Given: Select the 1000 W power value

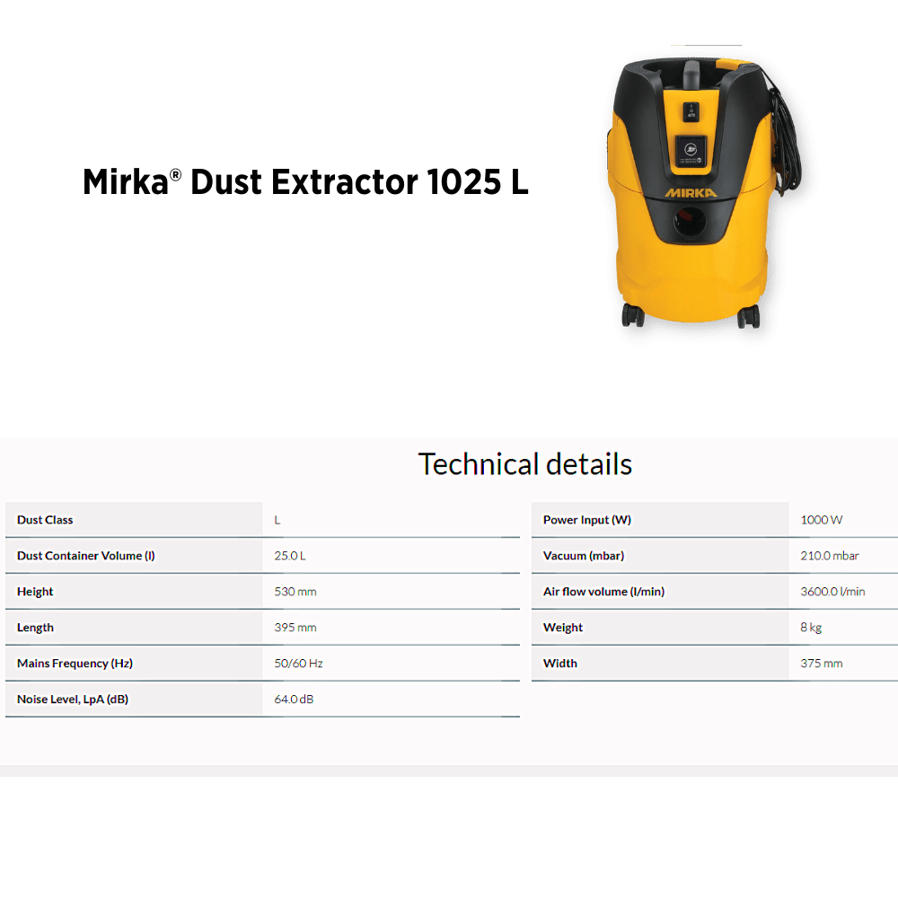Looking at the screenshot, I should (x=822, y=520).
